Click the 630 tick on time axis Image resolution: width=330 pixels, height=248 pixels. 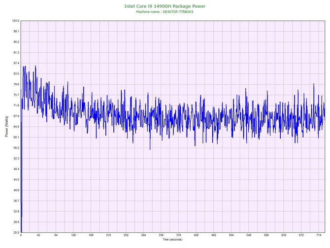(284, 235)
